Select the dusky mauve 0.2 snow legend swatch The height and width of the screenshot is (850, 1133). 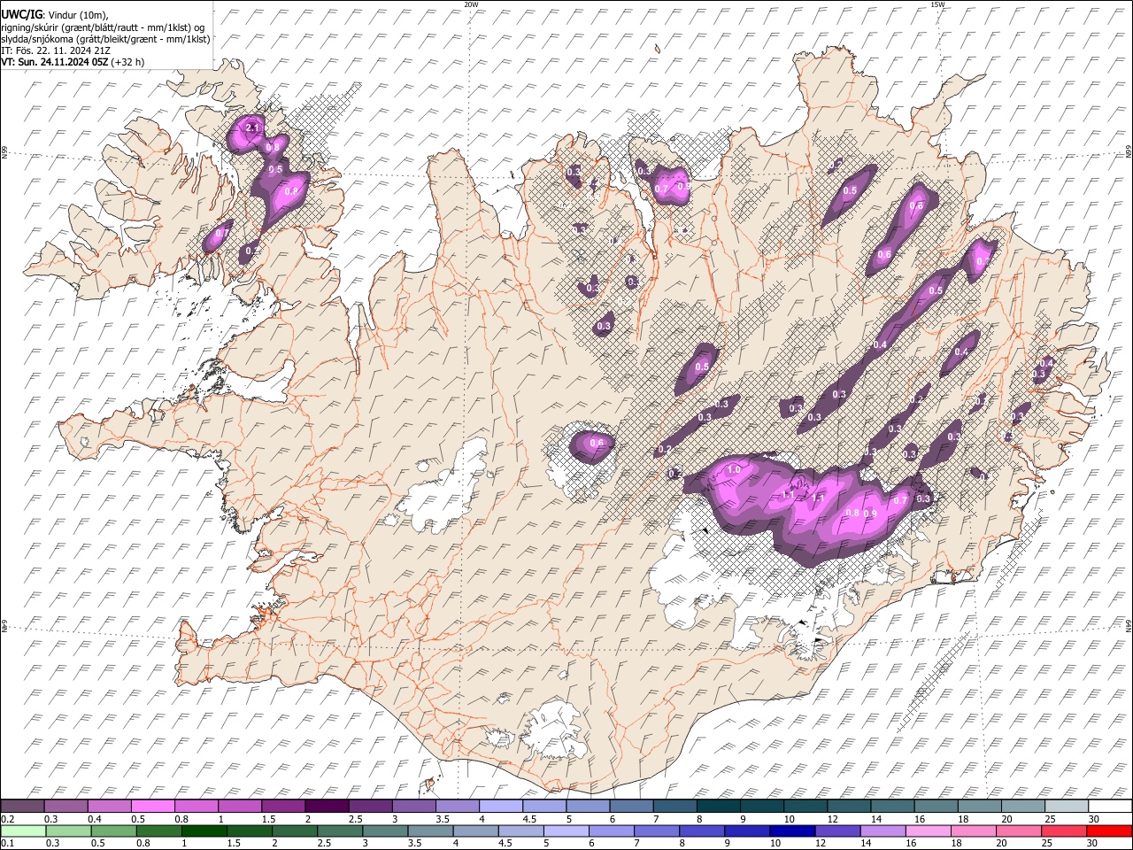click(22, 807)
